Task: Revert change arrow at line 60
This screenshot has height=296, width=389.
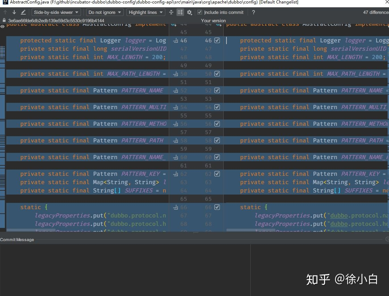Action: pos(176,157)
